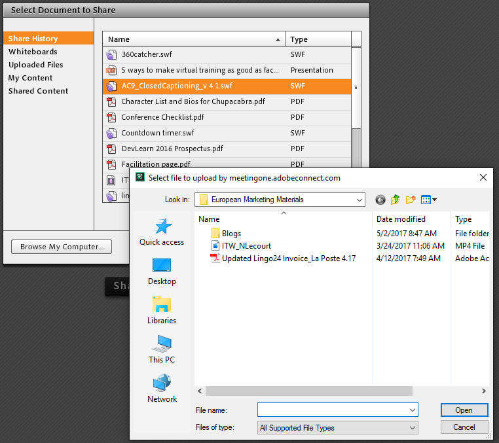
Task: Select Updated Lingo24 Invoice PDF icon
Action: coord(215,258)
